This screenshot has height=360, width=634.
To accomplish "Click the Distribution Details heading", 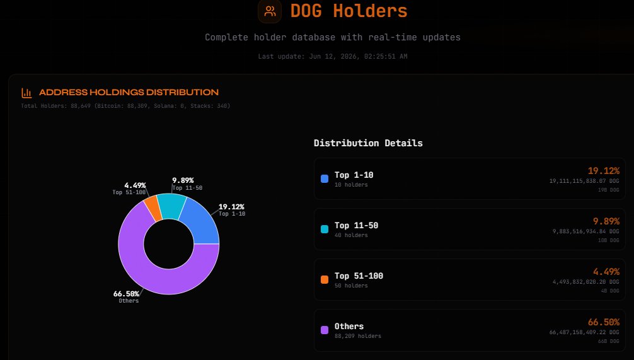I will click(368, 142).
